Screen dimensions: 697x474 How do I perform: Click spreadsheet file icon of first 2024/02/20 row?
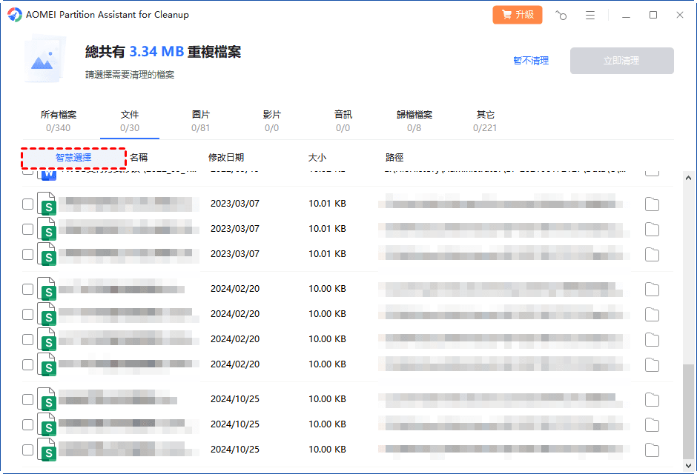pos(47,289)
